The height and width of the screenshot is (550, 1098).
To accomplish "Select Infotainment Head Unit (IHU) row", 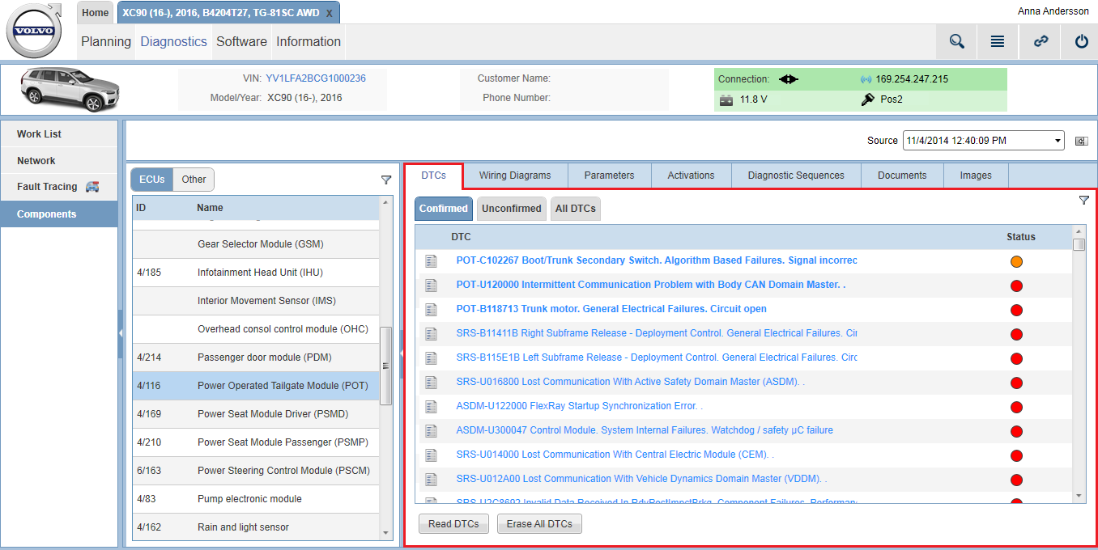I will (256, 273).
